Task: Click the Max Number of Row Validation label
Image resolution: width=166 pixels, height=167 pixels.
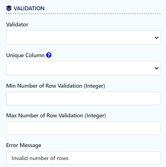Action: [56, 116]
